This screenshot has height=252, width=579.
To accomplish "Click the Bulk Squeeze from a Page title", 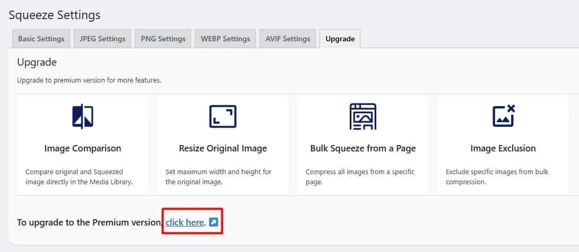I will click(x=363, y=148).
